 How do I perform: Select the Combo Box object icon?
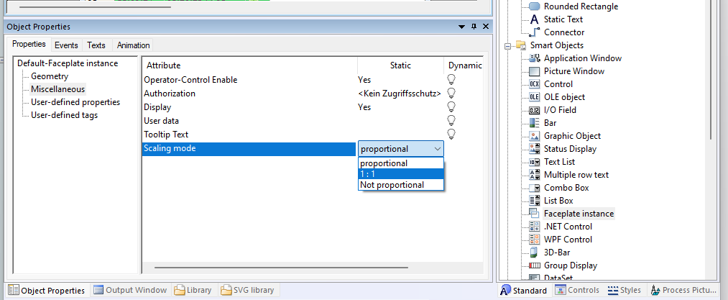pyautogui.click(x=535, y=188)
